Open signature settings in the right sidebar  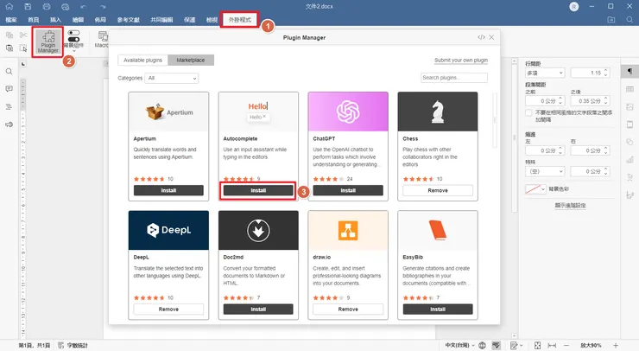[630, 195]
